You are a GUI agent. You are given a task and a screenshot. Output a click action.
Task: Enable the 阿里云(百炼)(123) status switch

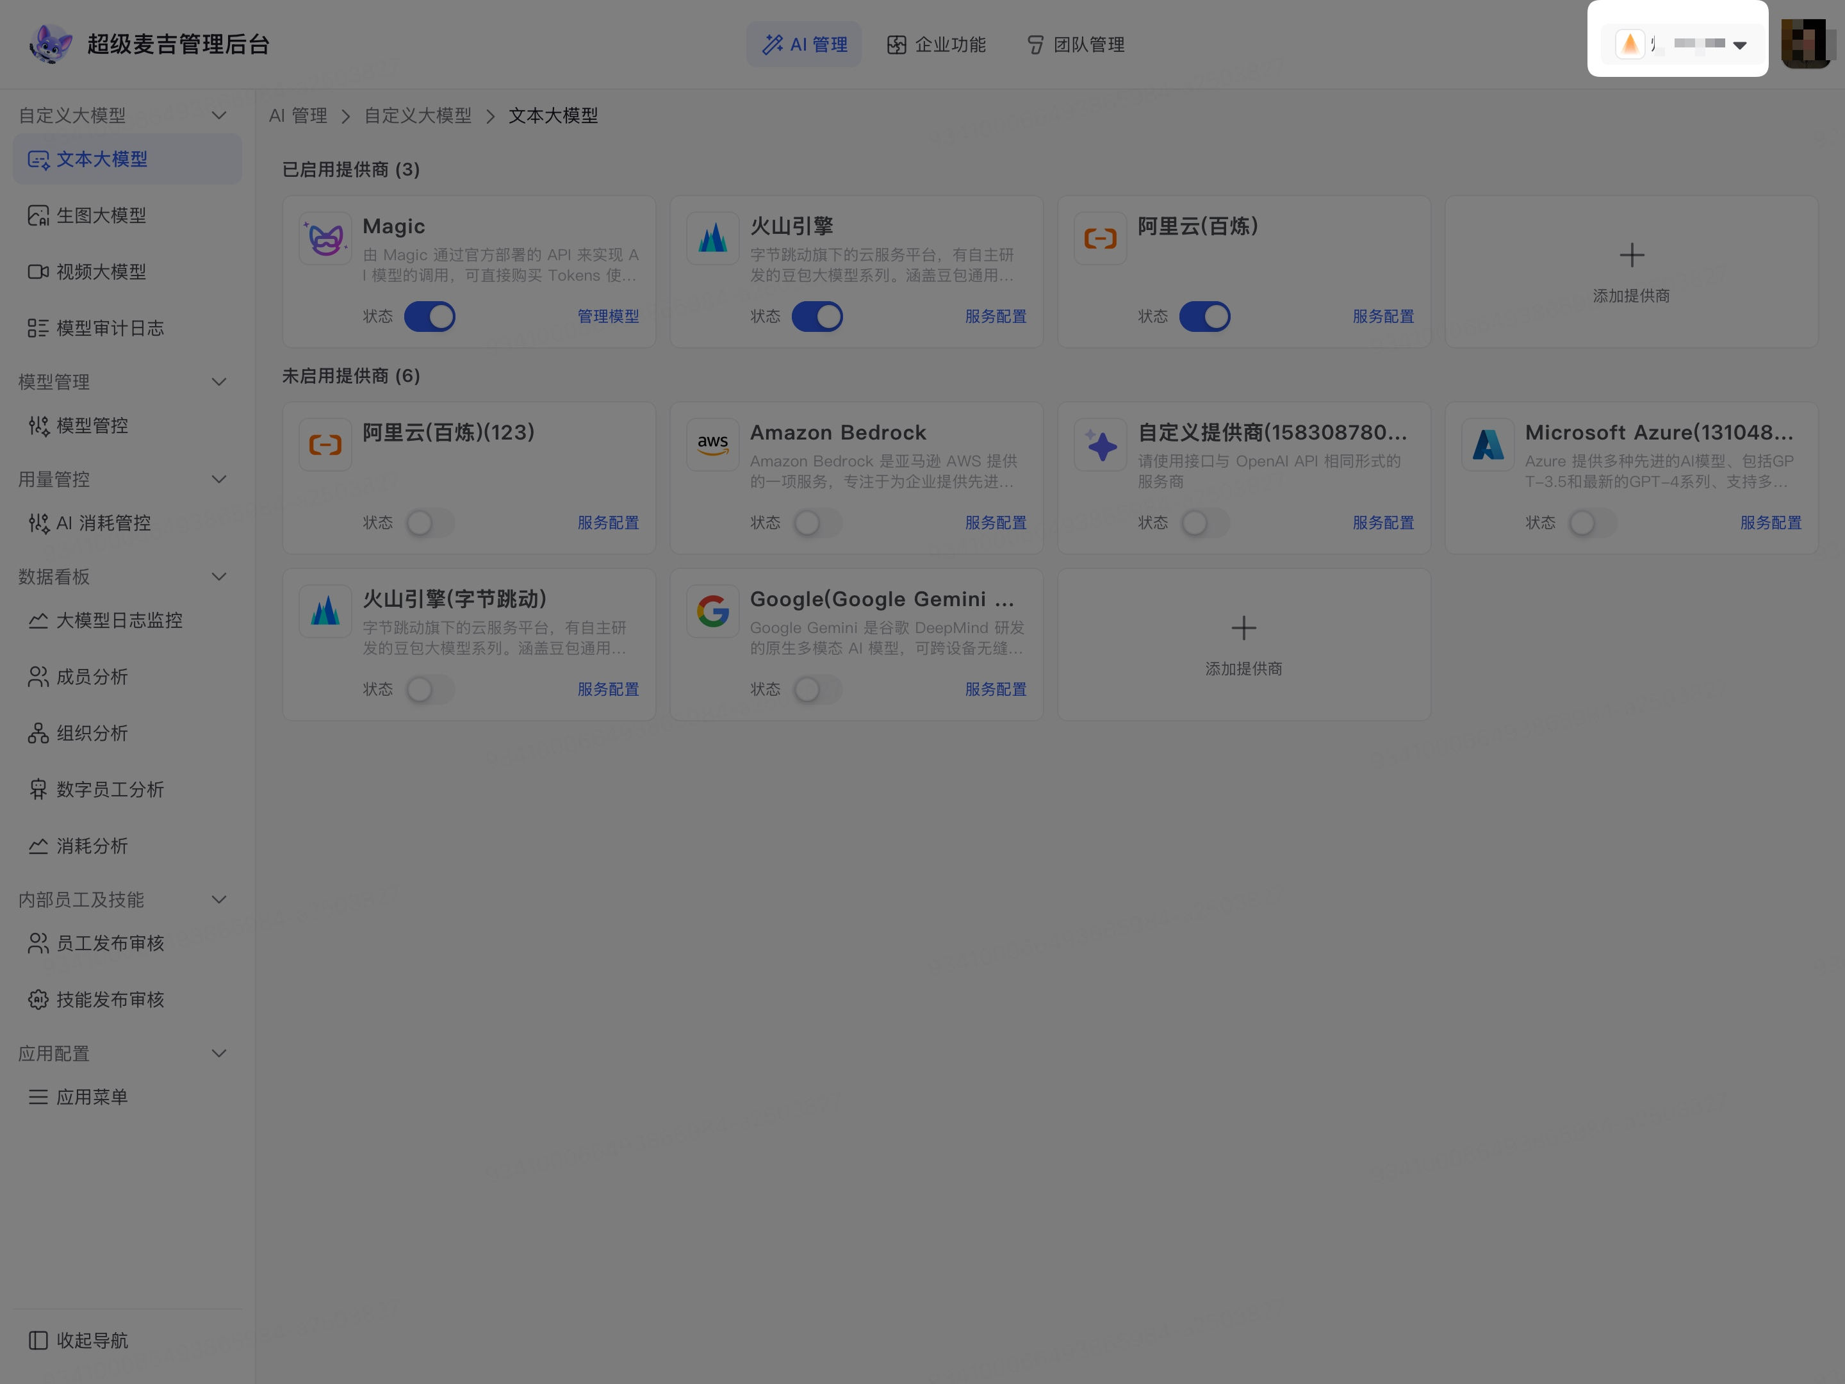(x=430, y=523)
